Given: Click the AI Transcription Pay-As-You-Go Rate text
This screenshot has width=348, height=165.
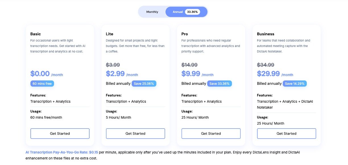Looking at the screenshot, I should click(x=61, y=152).
